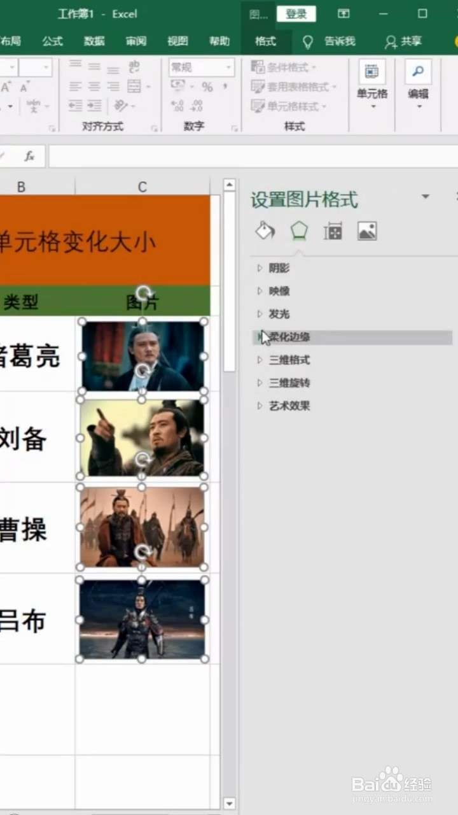Viewport: 458px width, 815px height.
Task: Click the align right icon
Action: point(113,87)
